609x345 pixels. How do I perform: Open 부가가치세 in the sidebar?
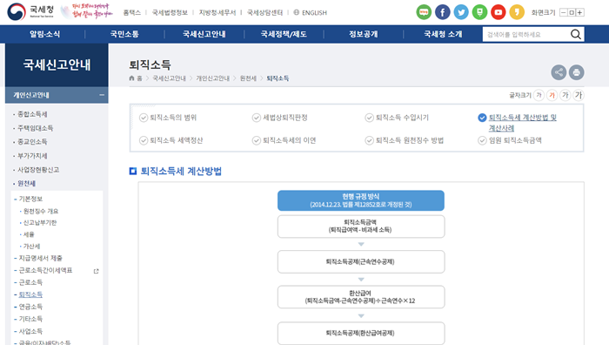[x=32, y=156]
